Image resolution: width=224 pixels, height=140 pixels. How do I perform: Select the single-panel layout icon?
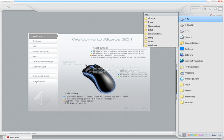point(210,9)
